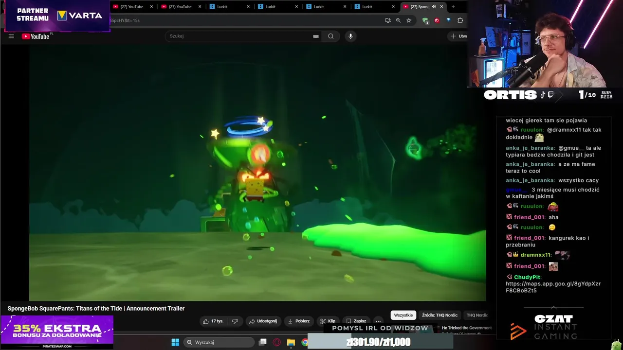The height and width of the screenshot is (350, 623).
Task: Click the thumbs-down dislike icon
Action: (x=235, y=321)
